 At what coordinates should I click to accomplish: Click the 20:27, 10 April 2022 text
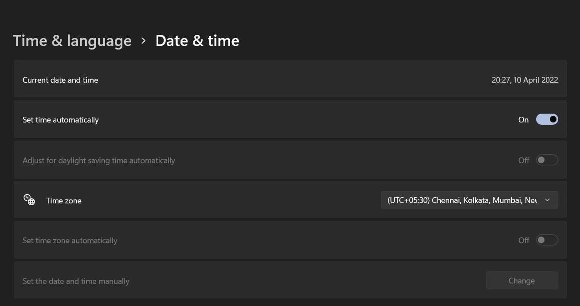click(x=525, y=80)
